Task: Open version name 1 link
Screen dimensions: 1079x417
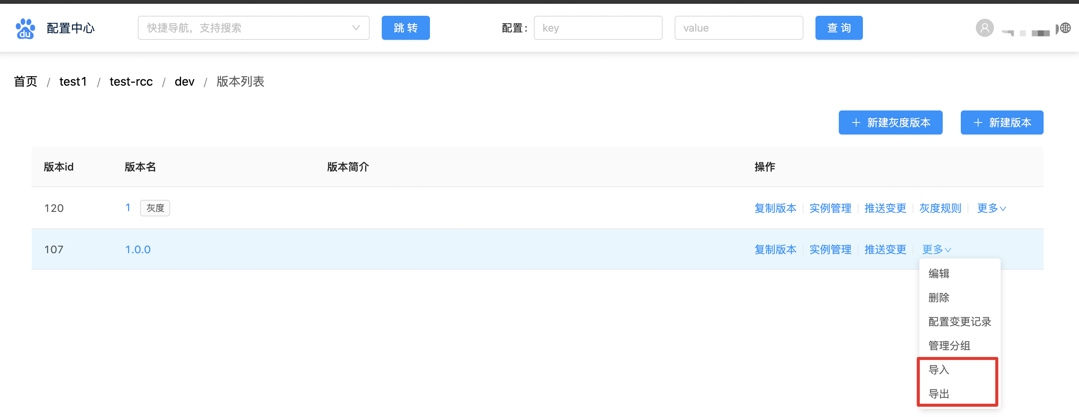Action: click(128, 208)
